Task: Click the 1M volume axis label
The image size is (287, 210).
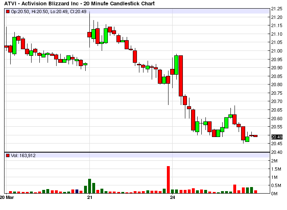Action: pos(274,177)
